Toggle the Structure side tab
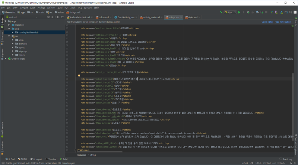This screenshot has height=165, width=298. [2, 38]
